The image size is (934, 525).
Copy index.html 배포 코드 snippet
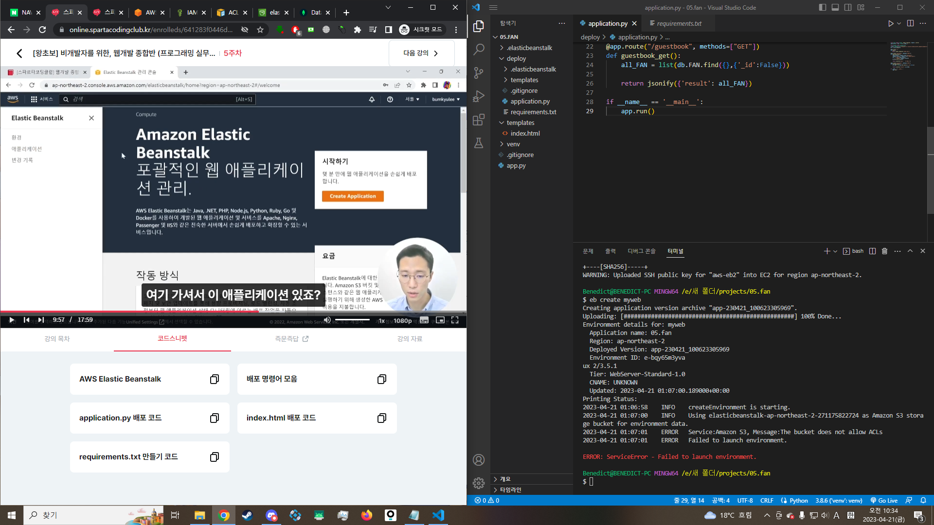pyautogui.click(x=382, y=418)
